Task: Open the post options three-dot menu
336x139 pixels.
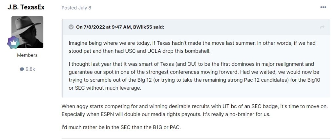Action: tap(323, 8)
